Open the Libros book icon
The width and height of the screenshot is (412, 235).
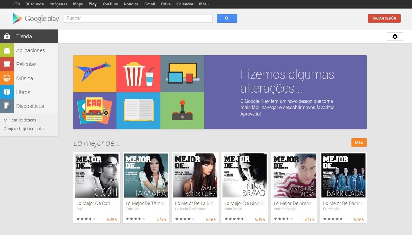point(7,92)
